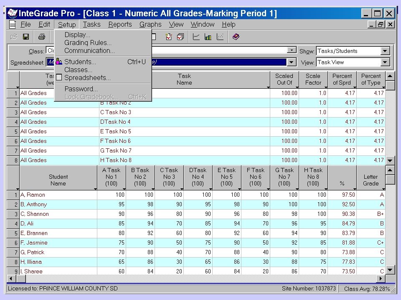Select Password... in the Setup menu
The image size is (401, 300).
(103, 89)
